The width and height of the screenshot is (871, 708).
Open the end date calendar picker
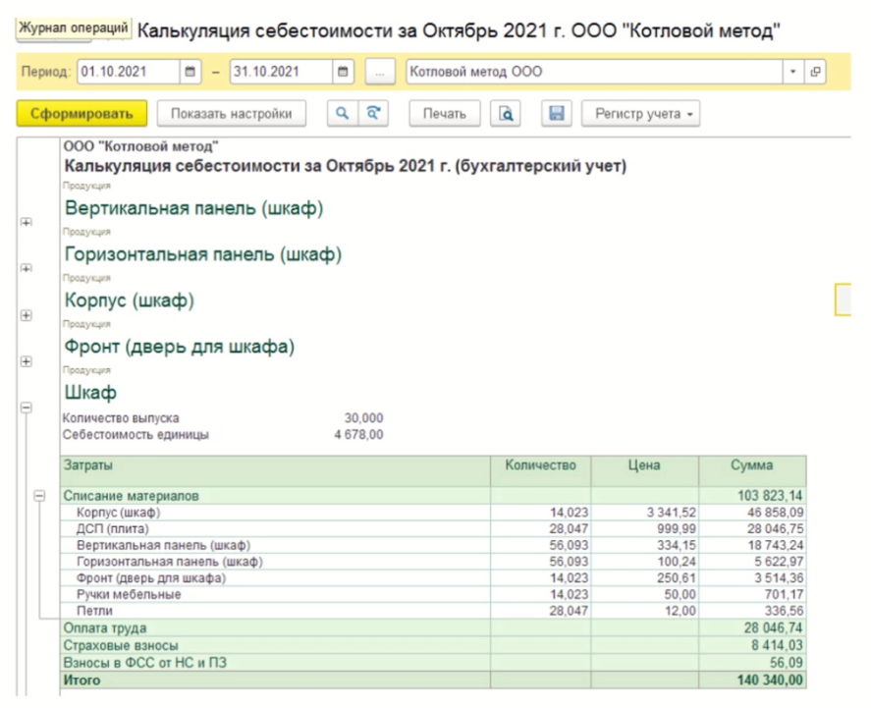[343, 73]
